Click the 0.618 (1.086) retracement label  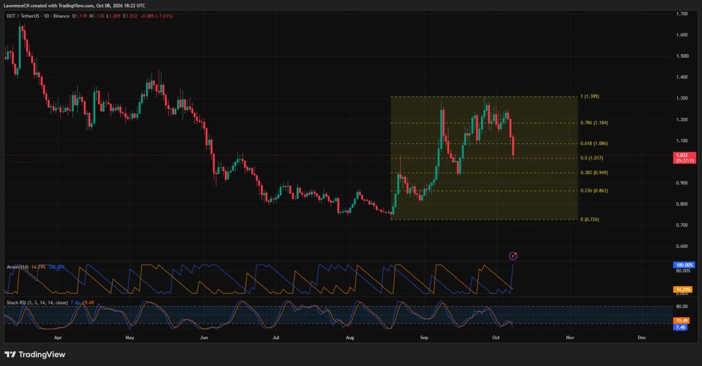(x=594, y=144)
